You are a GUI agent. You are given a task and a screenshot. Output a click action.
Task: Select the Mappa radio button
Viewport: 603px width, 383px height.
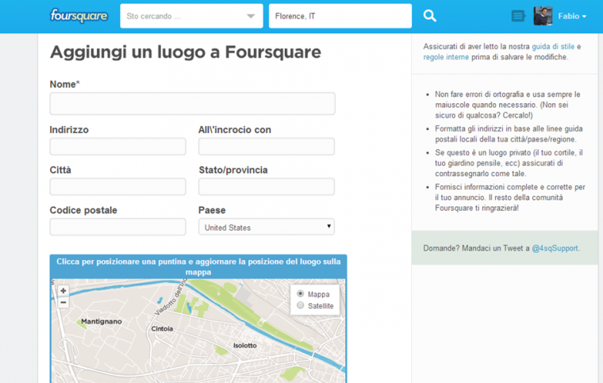[x=301, y=293]
